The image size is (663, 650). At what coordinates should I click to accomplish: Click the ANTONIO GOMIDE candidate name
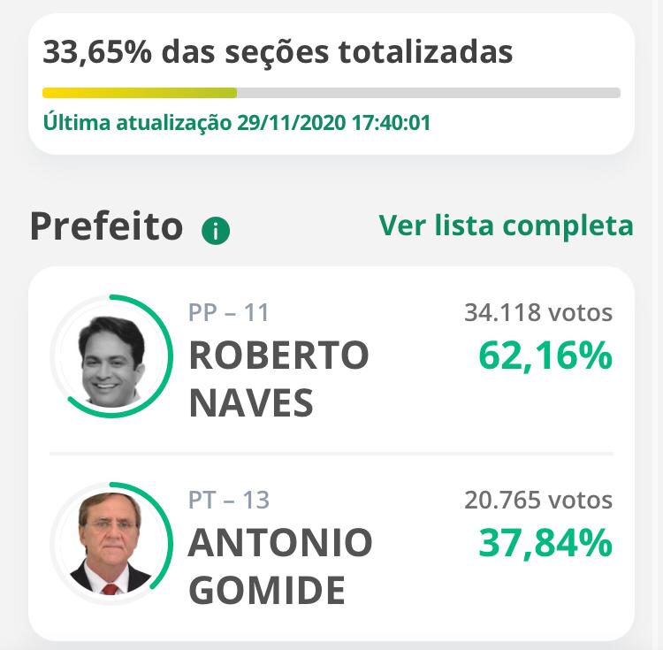[280, 566]
